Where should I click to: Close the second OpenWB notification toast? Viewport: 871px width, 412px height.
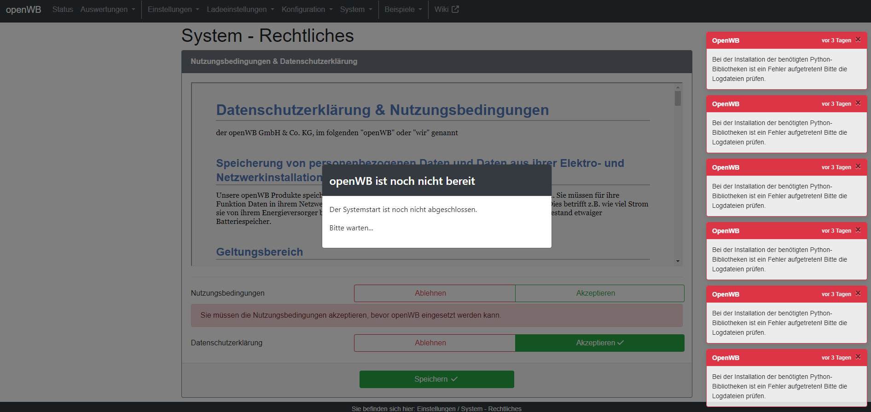point(858,103)
